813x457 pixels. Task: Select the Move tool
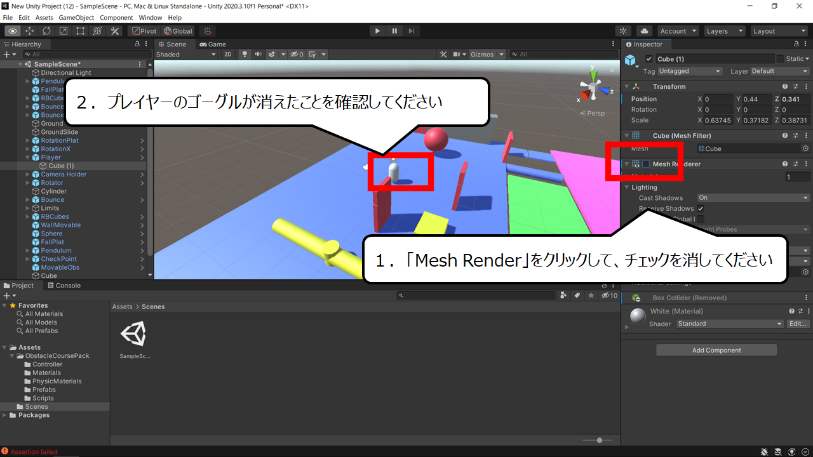pyautogui.click(x=30, y=31)
